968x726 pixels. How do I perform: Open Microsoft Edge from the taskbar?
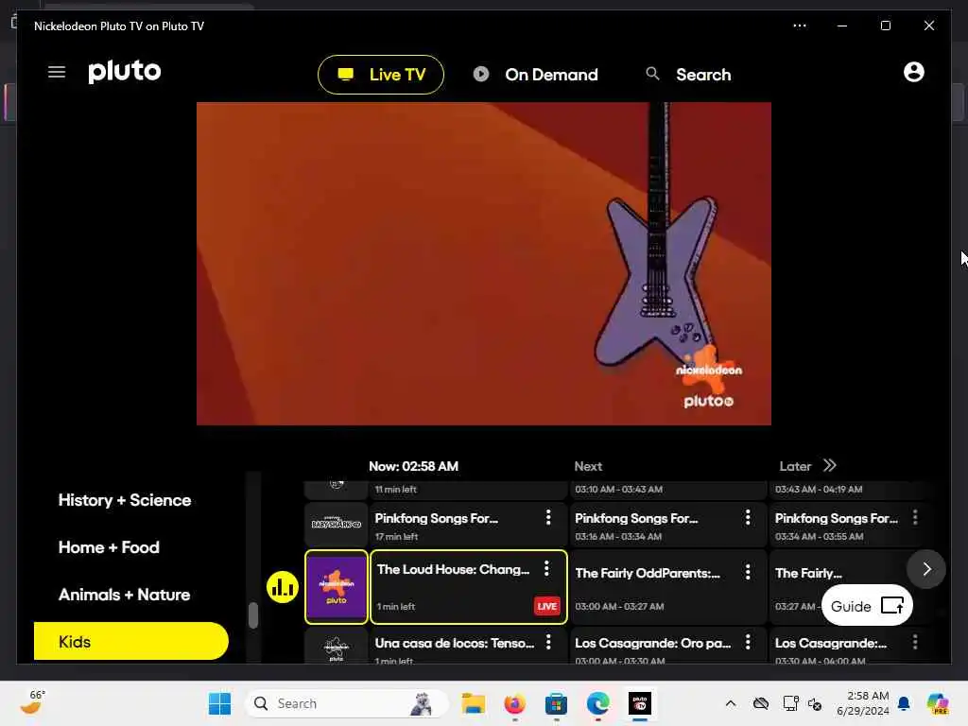597,703
